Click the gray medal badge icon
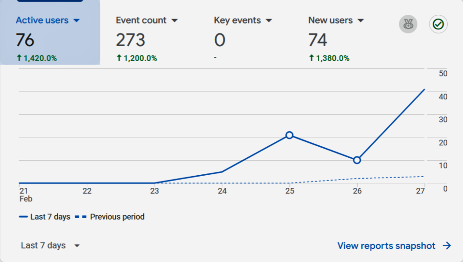The image size is (463, 262). pyautogui.click(x=407, y=24)
